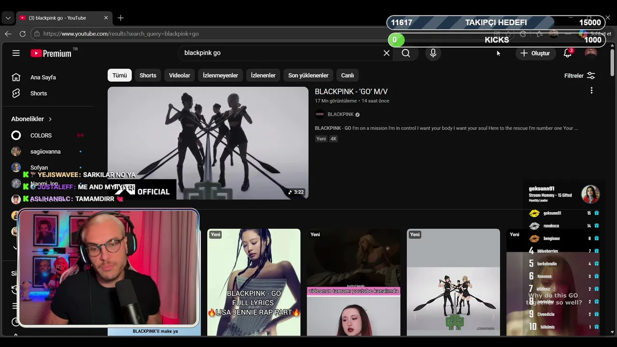The image size is (617, 347).
Task: Click the COLORS channel avatar icon
Action: coord(16,135)
